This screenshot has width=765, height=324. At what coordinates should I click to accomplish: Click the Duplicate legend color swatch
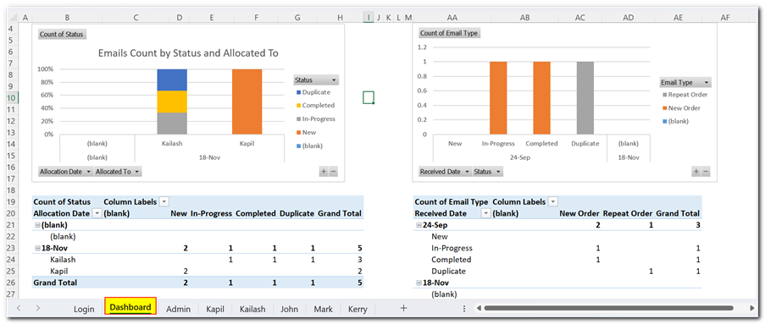[298, 92]
